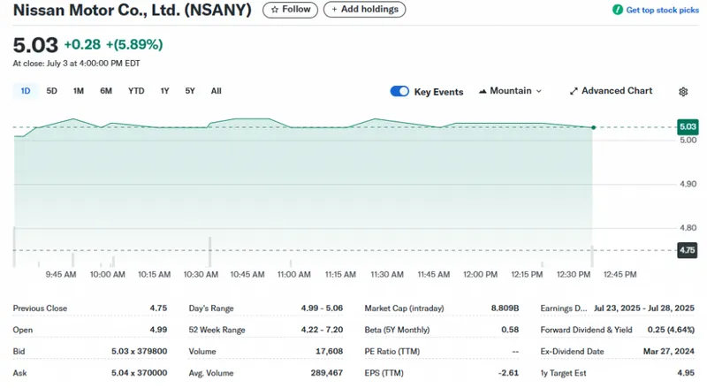Select the 1D range tab
This screenshot has height=388, width=707.
pyautogui.click(x=26, y=91)
